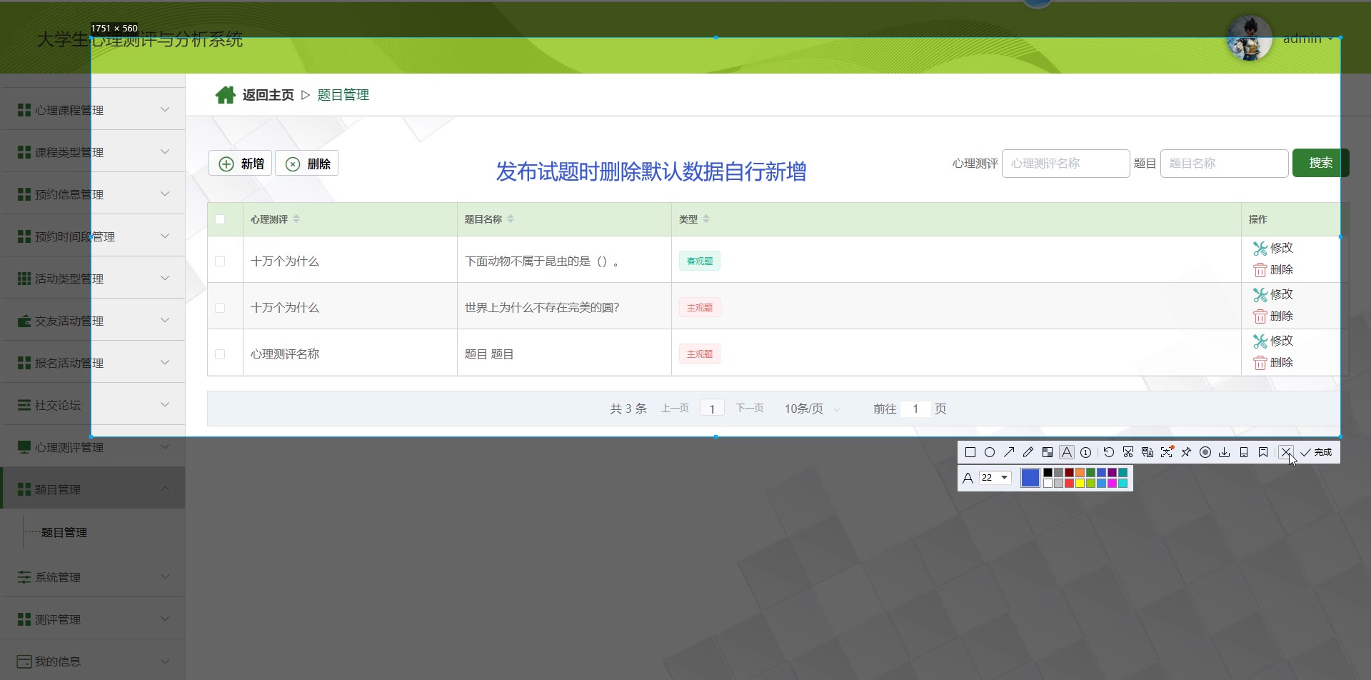Cancel the screenshot with the X icon
This screenshot has height=680, width=1371.
click(x=1285, y=452)
